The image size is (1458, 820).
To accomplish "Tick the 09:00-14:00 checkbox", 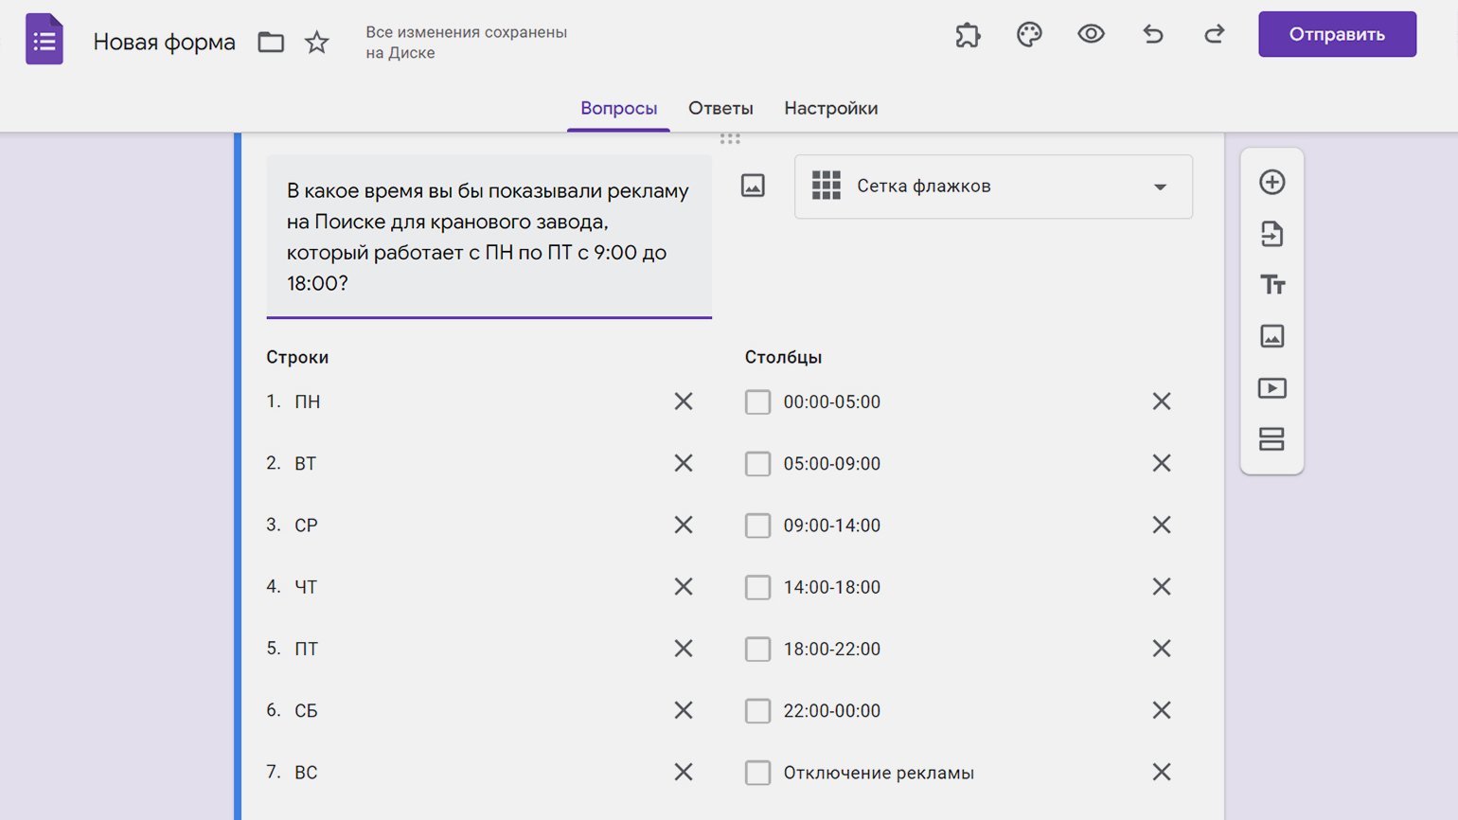I will point(757,526).
